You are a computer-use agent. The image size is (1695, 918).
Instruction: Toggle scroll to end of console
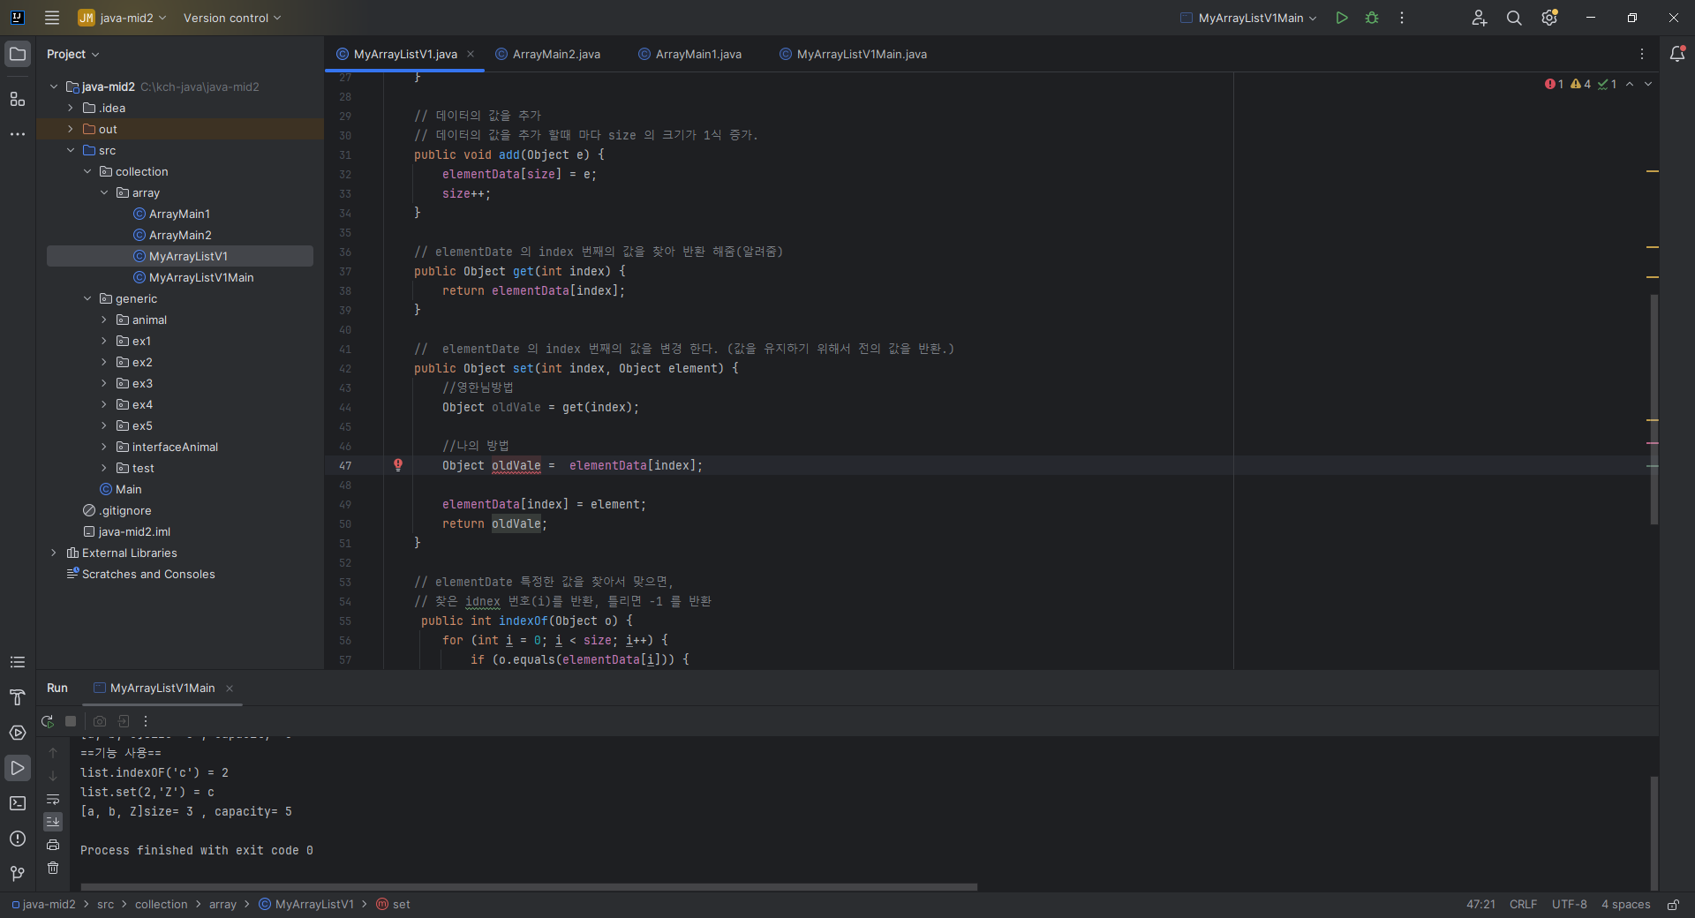point(53,822)
